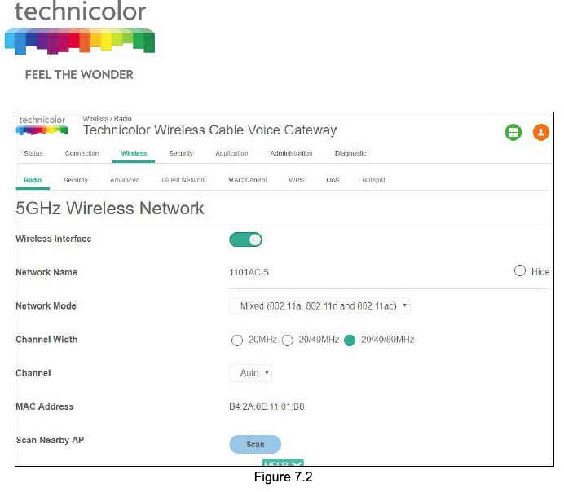Viewport: 564px width, 492px height.
Task: Open the Diagnostic main tab
Action: (350, 153)
